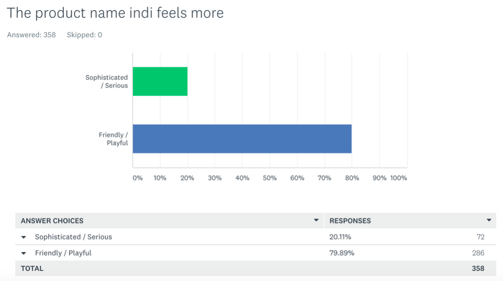Expand the Sophisticated / Serious row arrow
This screenshot has height=281, width=503.
point(24,237)
